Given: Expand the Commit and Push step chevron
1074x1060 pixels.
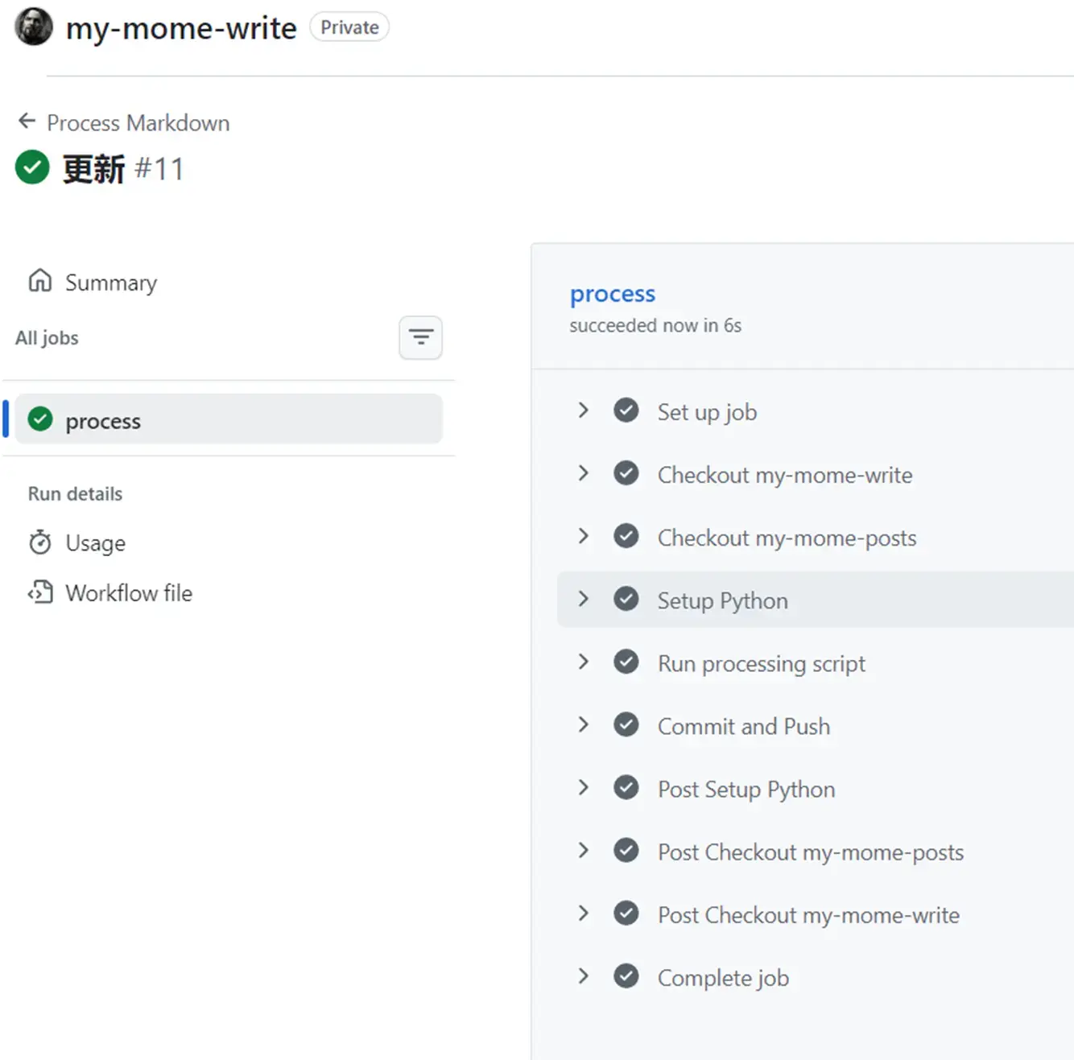Looking at the screenshot, I should coord(584,725).
